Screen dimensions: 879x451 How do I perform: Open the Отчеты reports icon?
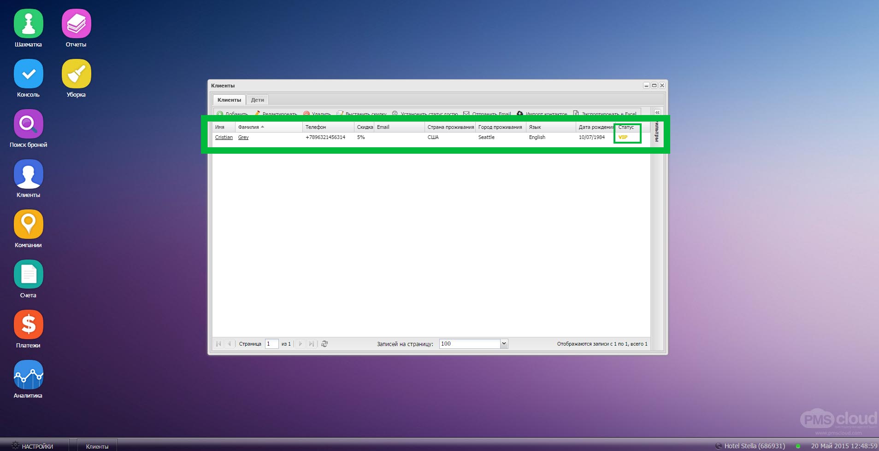pyautogui.click(x=76, y=24)
